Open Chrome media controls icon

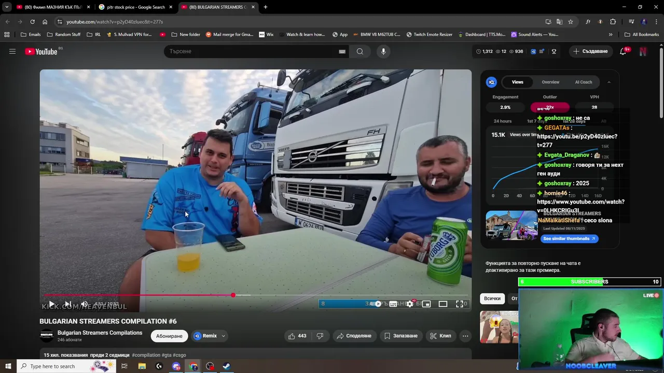pos(631,22)
